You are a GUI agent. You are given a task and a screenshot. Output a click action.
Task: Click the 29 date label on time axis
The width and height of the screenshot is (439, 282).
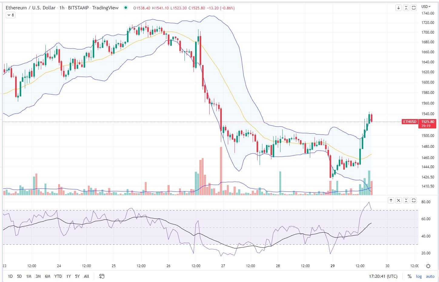coord(332,266)
